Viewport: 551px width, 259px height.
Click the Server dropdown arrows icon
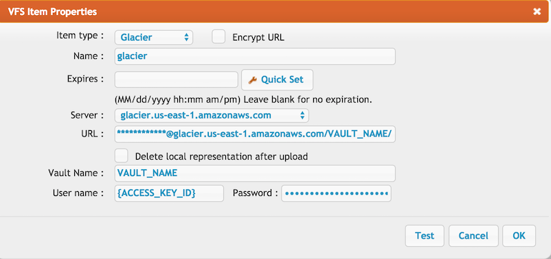[x=302, y=116]
